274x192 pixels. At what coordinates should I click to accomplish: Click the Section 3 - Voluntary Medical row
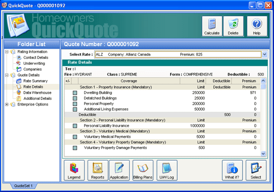[163, 131]
